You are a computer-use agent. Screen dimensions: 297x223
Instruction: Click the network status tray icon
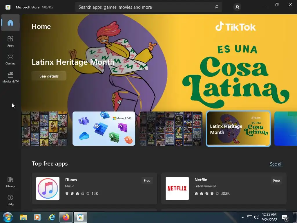[x=250, y=217]
